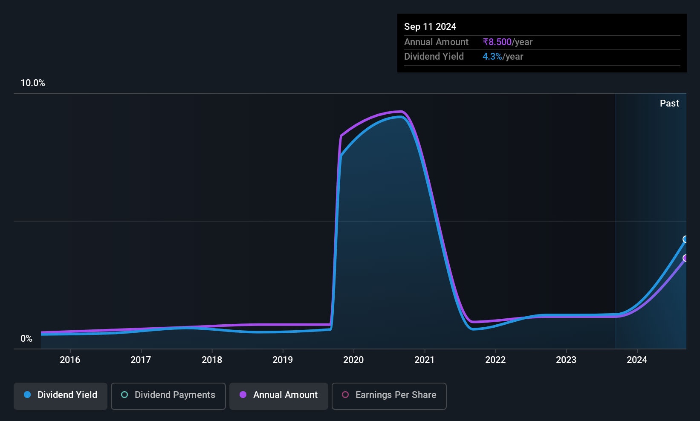Image resolution: width=700 pixels, height=421 pixels.
Task: Click the 2016 x-axis label
Action: (70, 360)
